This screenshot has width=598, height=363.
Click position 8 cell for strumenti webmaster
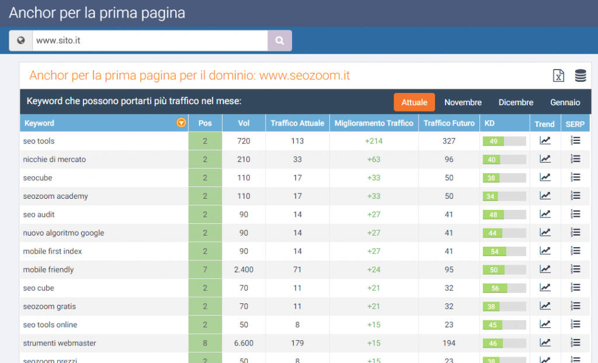pyautogui.click(x=205, y=343)
